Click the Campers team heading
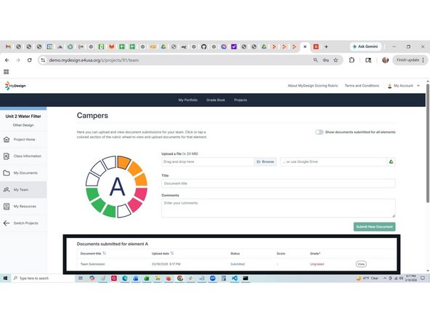The image size is (430, 323). [92, 116]
